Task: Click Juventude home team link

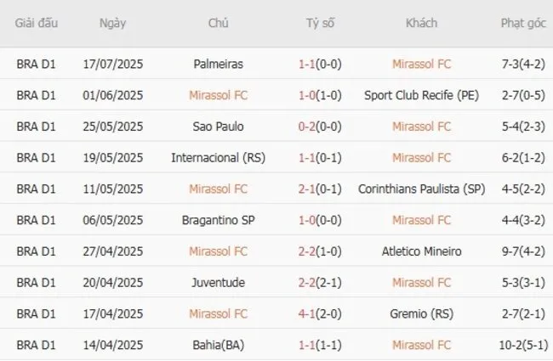Action: pos(219,282)
